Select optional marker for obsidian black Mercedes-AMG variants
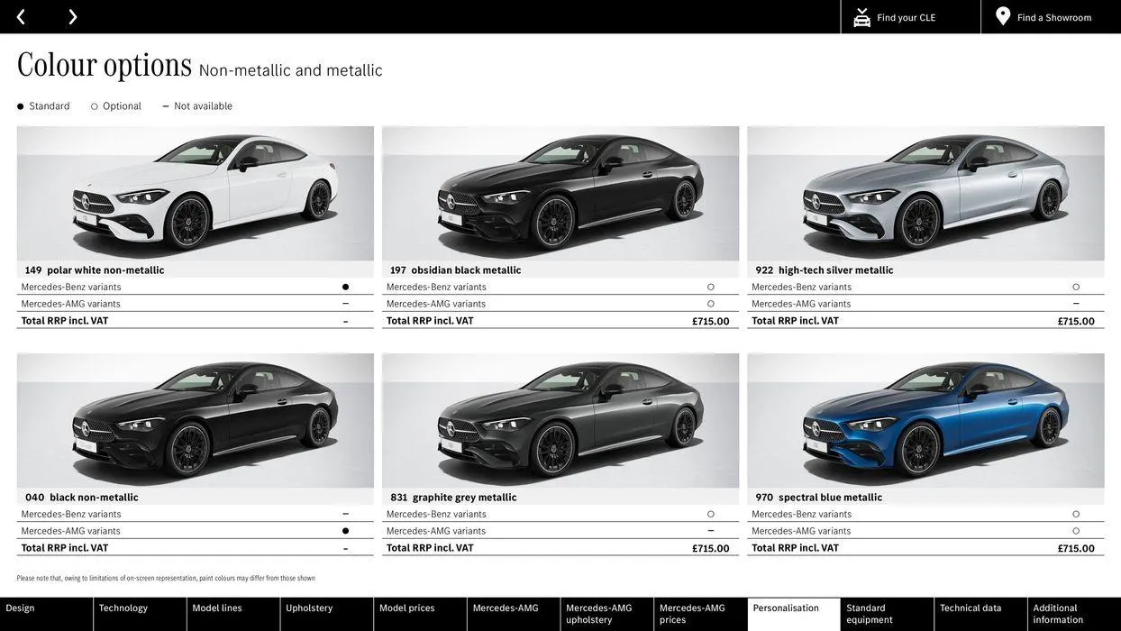The width and height of the screenshot is (1121, 631). (710, 304)
